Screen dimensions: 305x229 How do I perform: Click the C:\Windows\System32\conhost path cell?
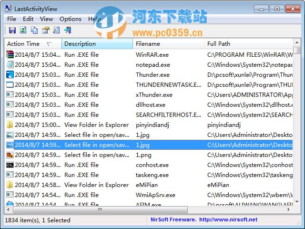point(250,165)
